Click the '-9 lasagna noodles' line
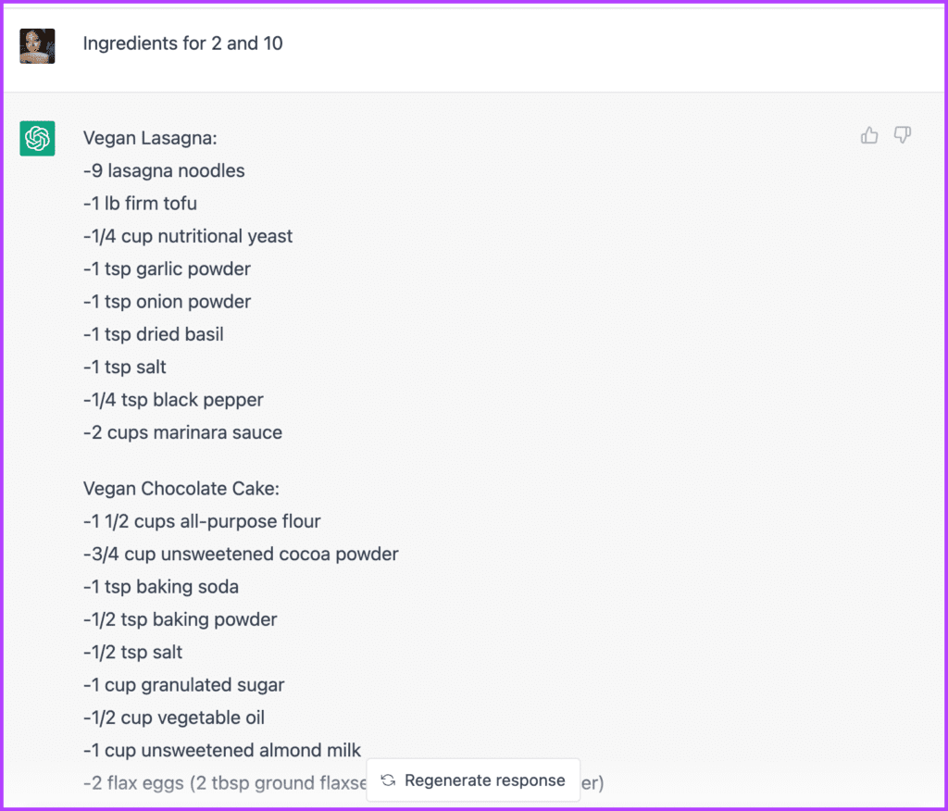This screenshot has height=811, width=948. coord(164,170)
